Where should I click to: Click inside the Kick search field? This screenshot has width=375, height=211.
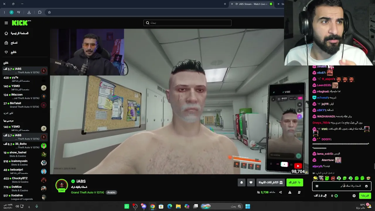[x=187, y=23]
